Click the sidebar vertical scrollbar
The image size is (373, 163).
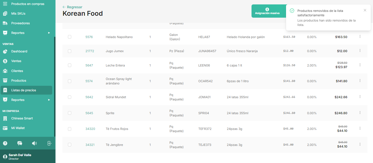[x=55, y=87]
